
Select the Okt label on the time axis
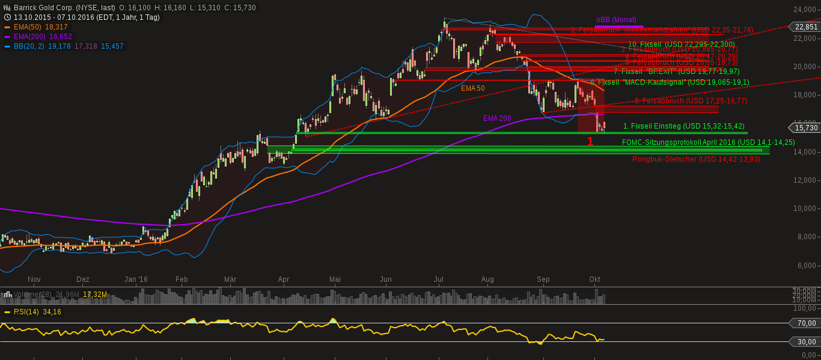pyautogui.click(x=594, y=279)
